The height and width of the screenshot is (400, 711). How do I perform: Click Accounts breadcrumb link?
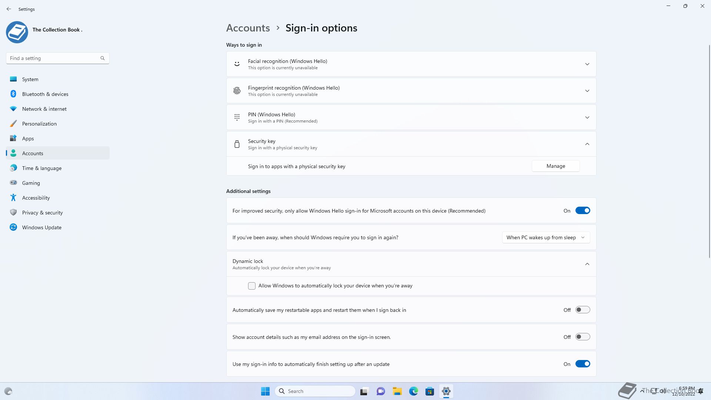(x=248, y=28)
